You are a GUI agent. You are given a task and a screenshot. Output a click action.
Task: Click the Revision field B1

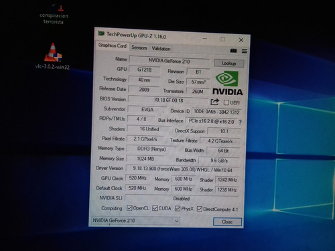click(x=198, y=72)
